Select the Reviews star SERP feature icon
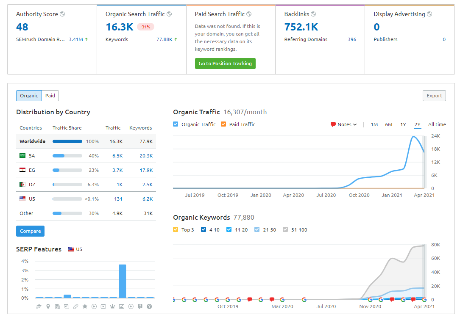 tap(85, 306)
